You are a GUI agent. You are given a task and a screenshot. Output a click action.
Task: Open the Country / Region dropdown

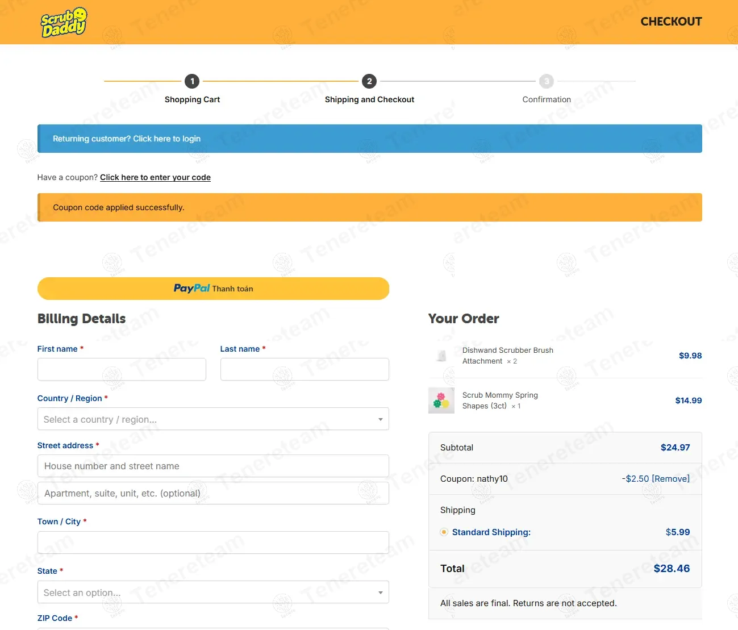tap(213, 419)
